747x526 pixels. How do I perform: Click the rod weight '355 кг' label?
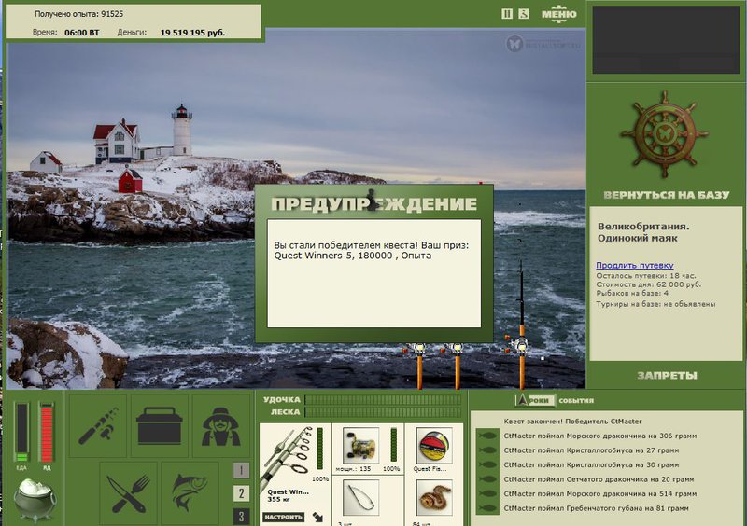[x=278, y=499]
